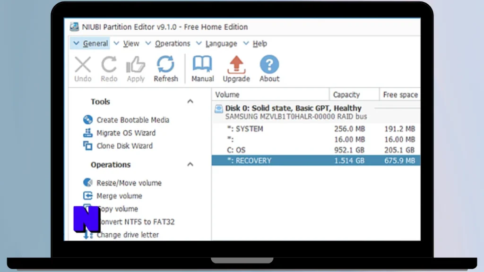Click the SAMSUNG MZVLB1T0HALR disk model text
The height and width of the screenshot is (272, 484).
point(296,117)
